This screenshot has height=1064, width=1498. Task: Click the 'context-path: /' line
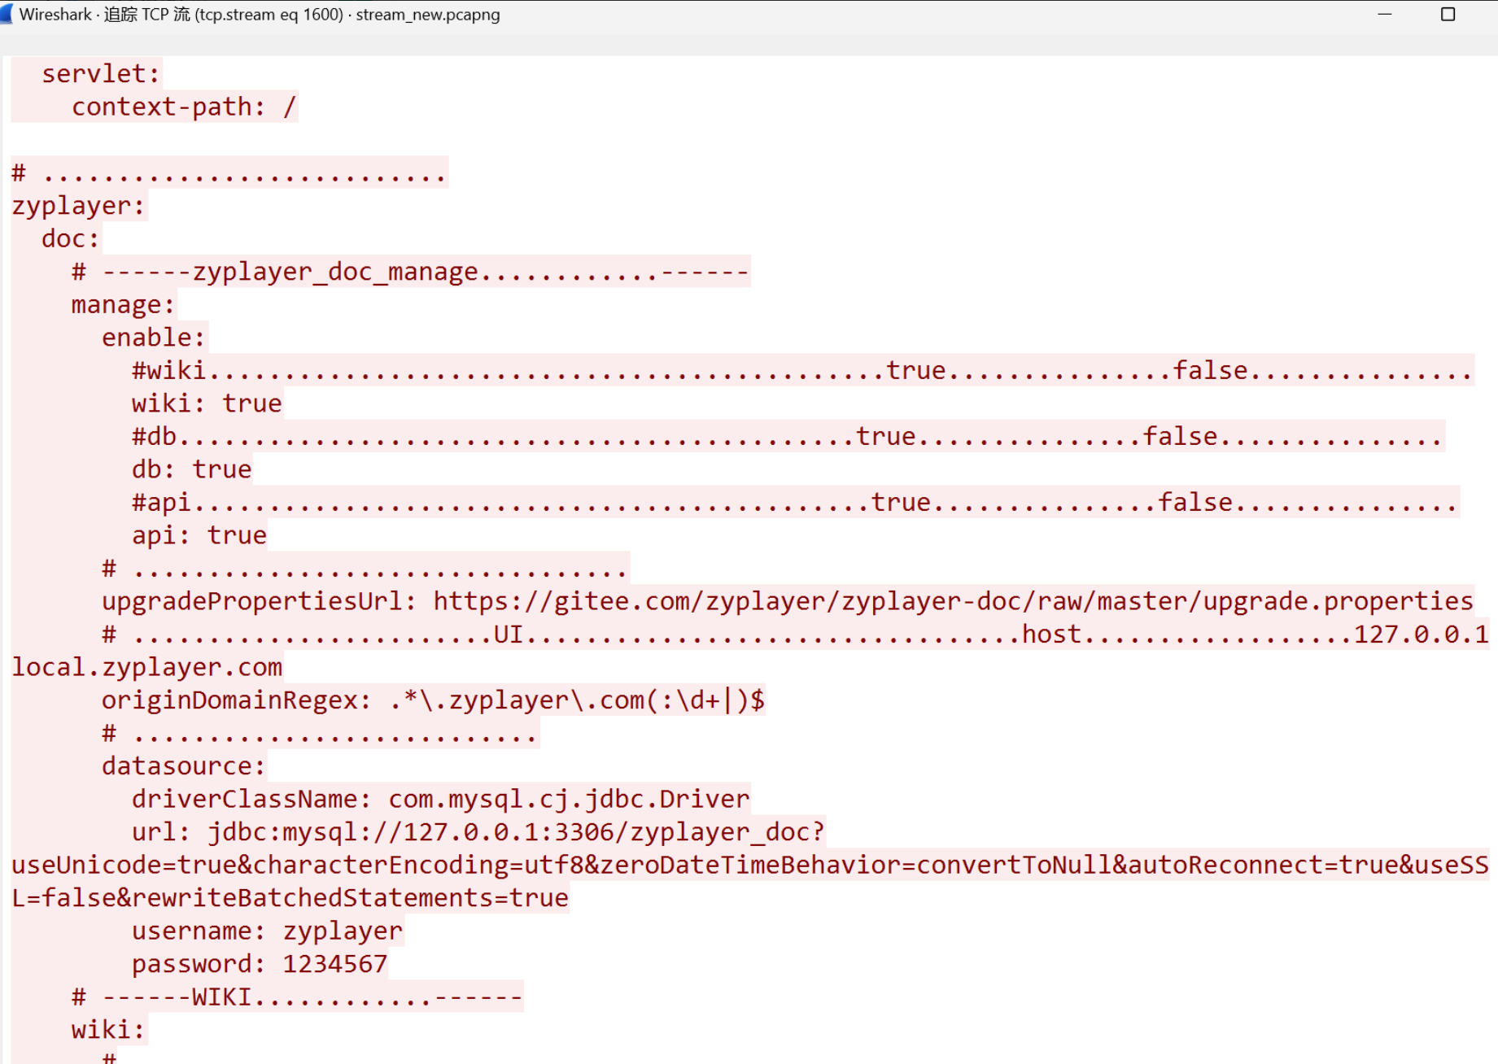tap(184, 107)
